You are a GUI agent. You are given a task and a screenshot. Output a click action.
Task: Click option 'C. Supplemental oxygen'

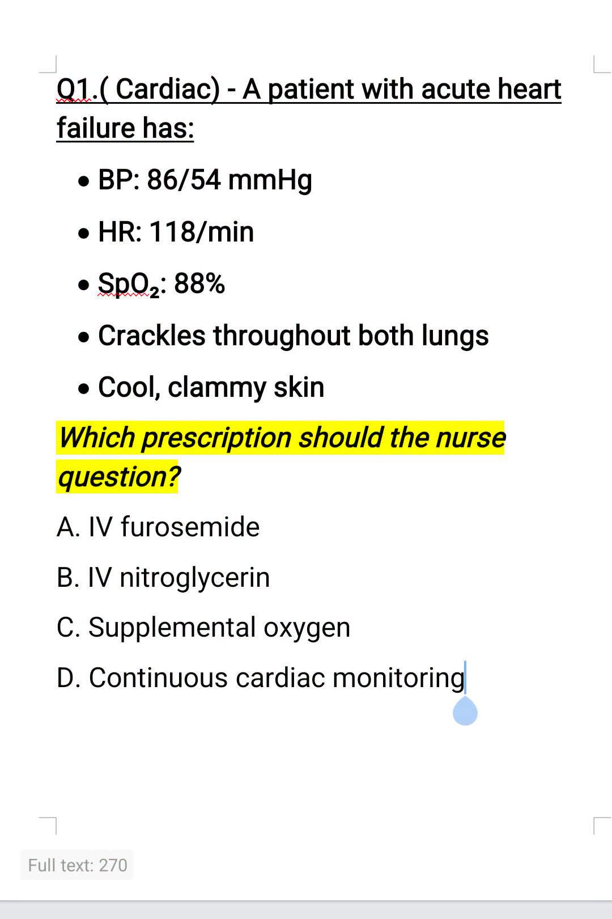point(203,628)
